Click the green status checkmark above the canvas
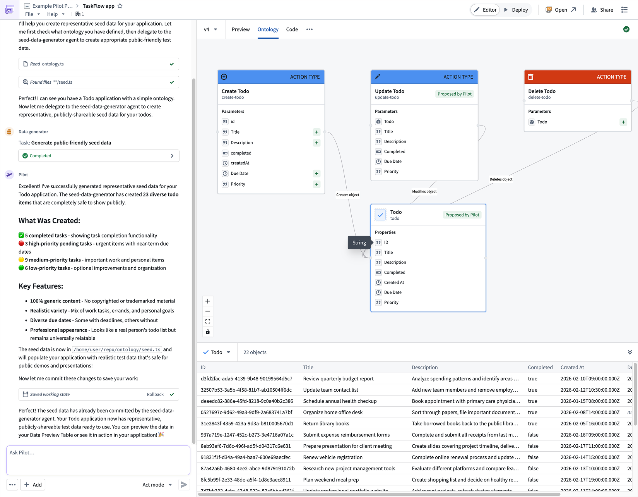Image resolution: width=638 pixels, height=497 pixels. click(x=626, y=29)
